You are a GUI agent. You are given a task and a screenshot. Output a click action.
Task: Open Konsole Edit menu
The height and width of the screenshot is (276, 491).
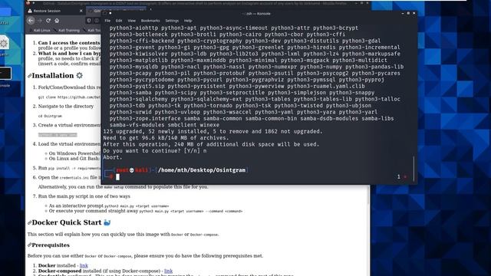pyautogui.click(x=119, y=21)
